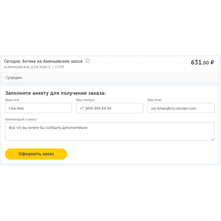Image resolution: width=221 pixels, height=221 pixels.
Task: Click the ruble currency symbol
Action: 212,63
